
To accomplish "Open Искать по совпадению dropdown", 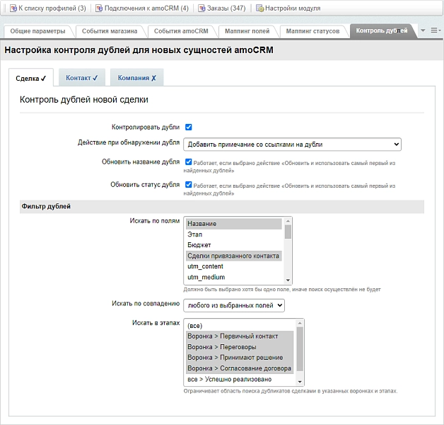I will [x=234, y=305].
